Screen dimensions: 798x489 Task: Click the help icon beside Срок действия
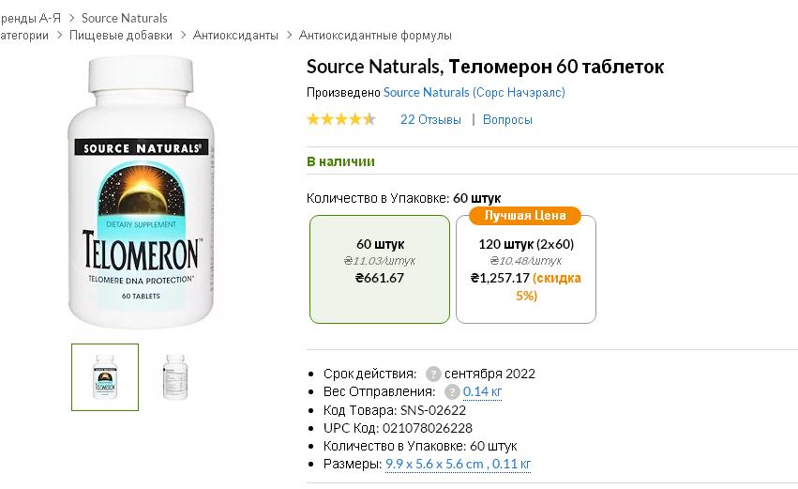(433, 374)
